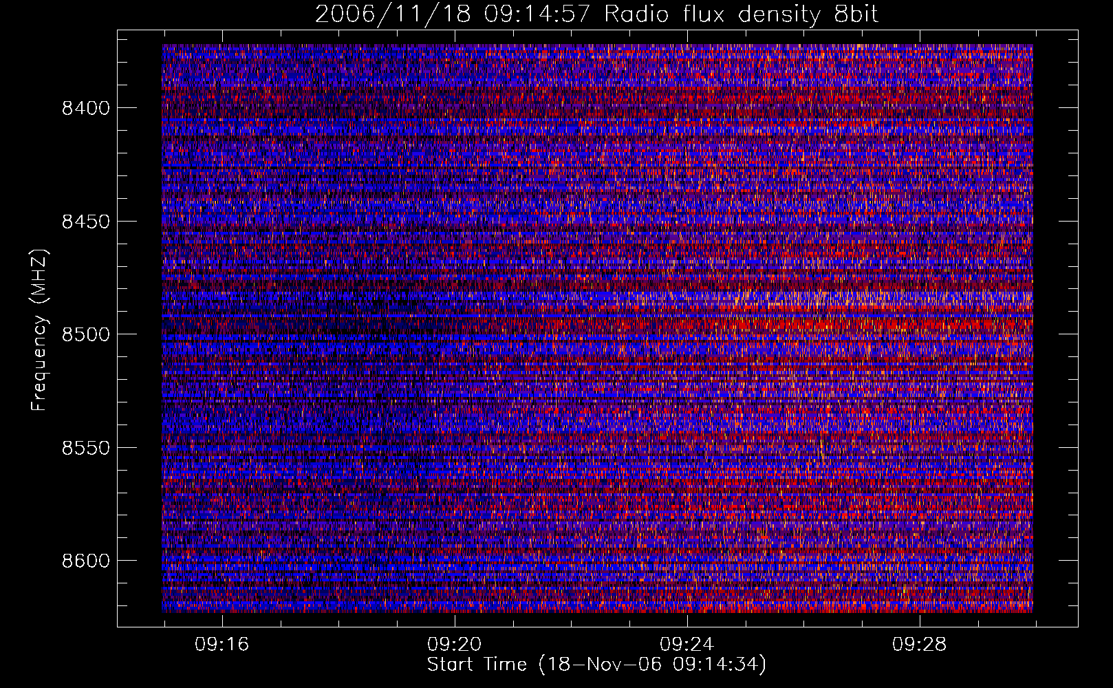Select the 8600 frequency tick label

(85, 561)
